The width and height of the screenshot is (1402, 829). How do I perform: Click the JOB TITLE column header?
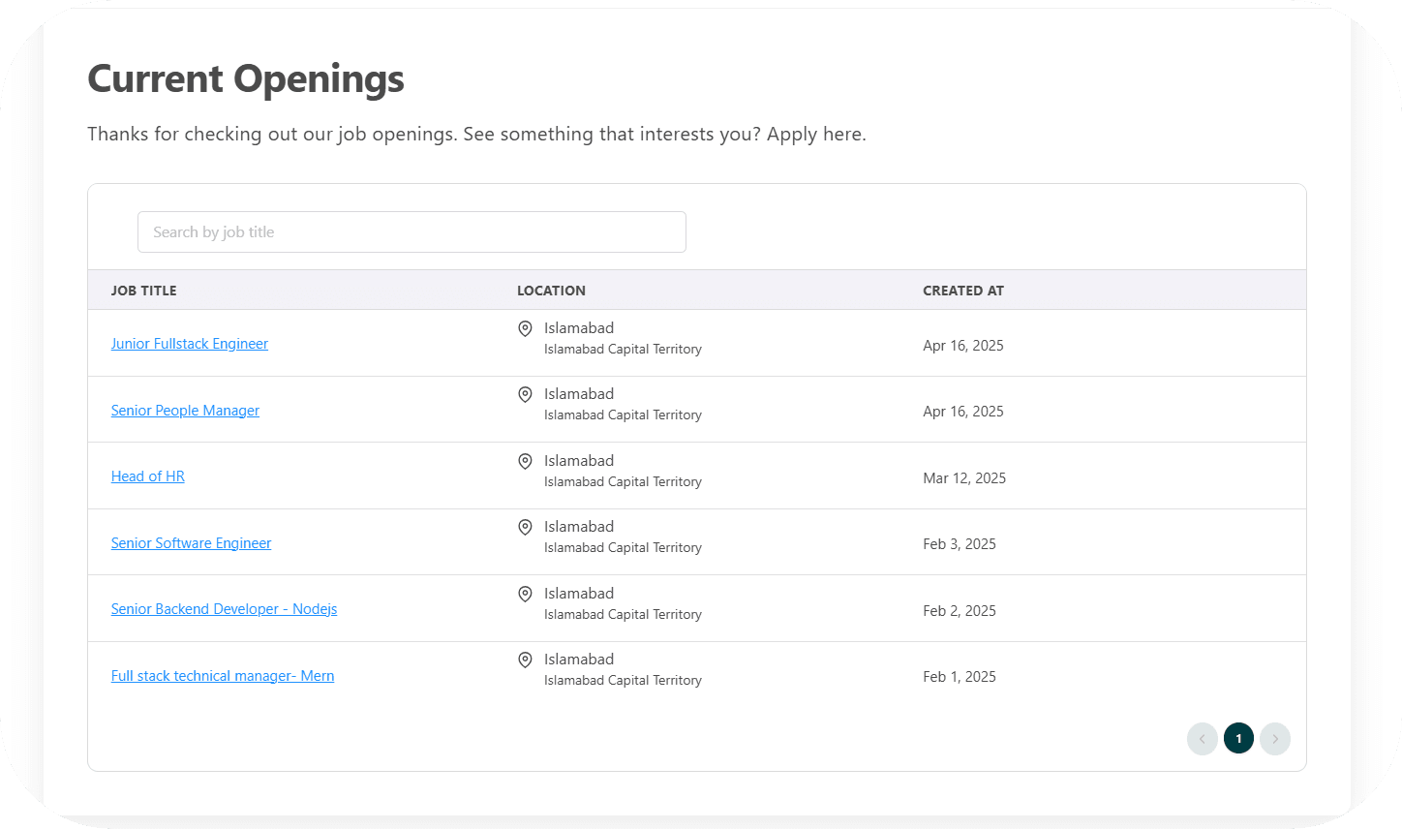[143, 291]
